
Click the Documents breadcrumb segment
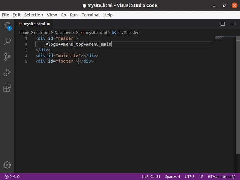pyautogui.click(x=64, y=33)
